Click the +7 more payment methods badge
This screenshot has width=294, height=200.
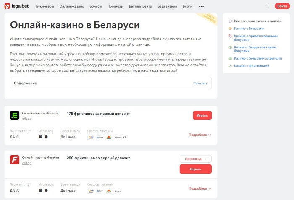[124, 137]
